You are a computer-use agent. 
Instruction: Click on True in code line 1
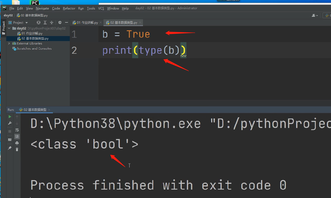click(x=138, y=34)
